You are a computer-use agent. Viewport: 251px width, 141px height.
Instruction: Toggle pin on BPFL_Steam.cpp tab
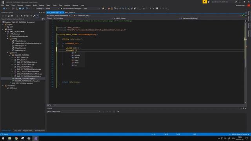[x=61, y=13]
